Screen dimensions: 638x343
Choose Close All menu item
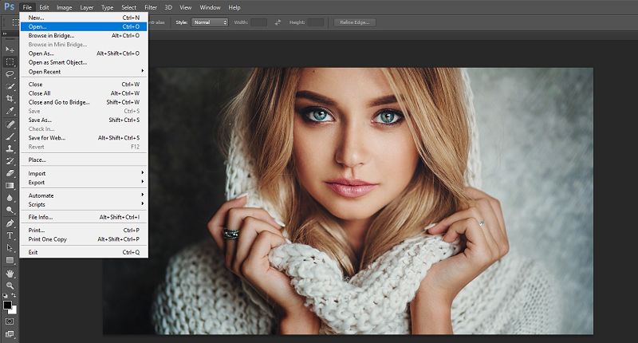click(x=84, y=93)
